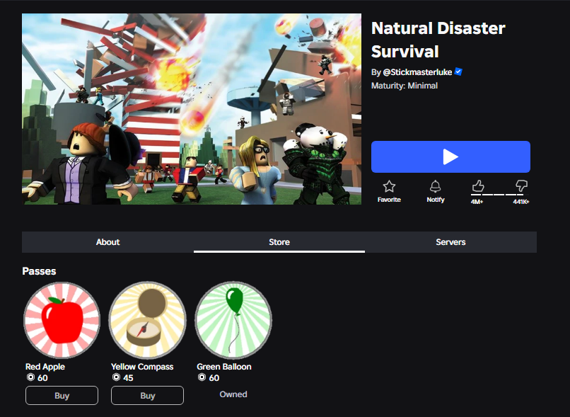Click the 'Passes' section heading
Image resolution: width=570 pixels, height=417 pixels.
point(39,271)
